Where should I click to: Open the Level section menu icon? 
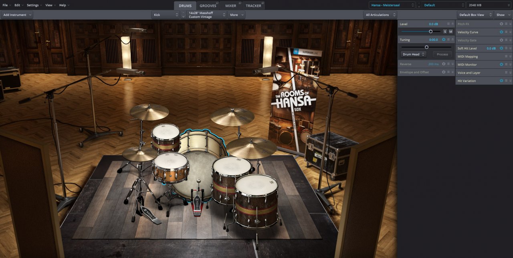coord(448,24)
